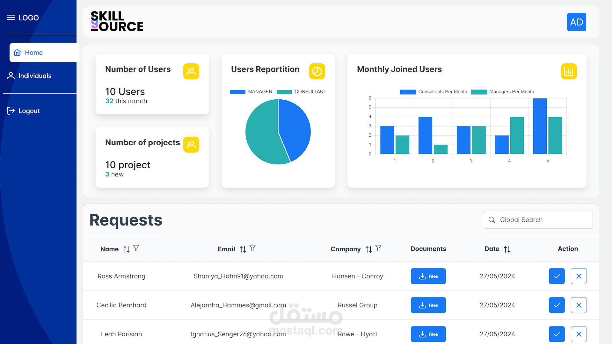This screenshot has width=612, height=344.
Task: Click the Requests heading
Action: [126, 220]
